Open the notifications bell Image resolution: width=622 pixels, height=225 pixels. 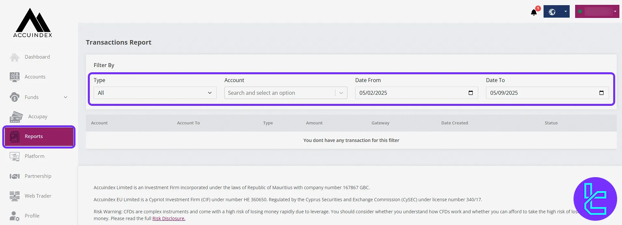pyautogui.click(x=534, y=12)
